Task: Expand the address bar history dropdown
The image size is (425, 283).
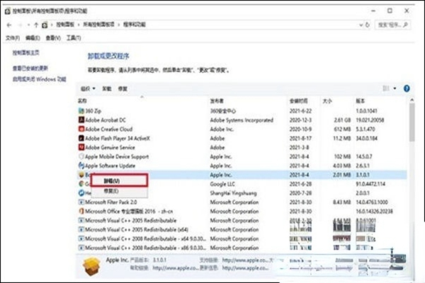Action: click(x=361, y=25)
